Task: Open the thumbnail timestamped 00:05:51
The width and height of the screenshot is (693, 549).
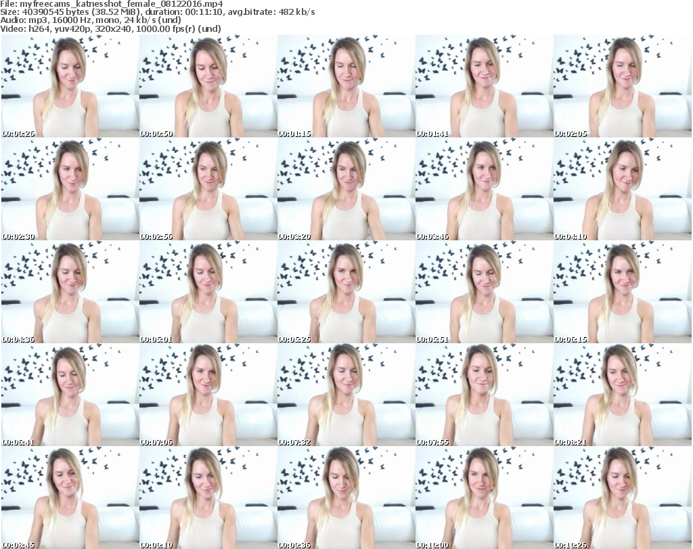Action: tap(484, 292)
